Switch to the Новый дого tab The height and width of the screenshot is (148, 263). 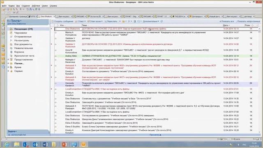[215, 16]
